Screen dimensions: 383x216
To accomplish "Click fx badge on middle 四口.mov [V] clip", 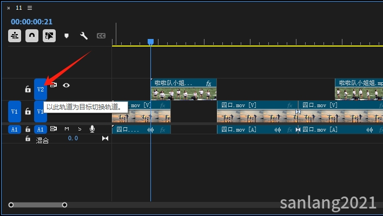I will tap(290, 106).
